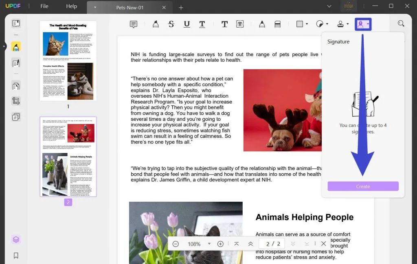Select page 1 thumbnail
The width and height of the screenshot is (417, 264).
click(68, 61)
